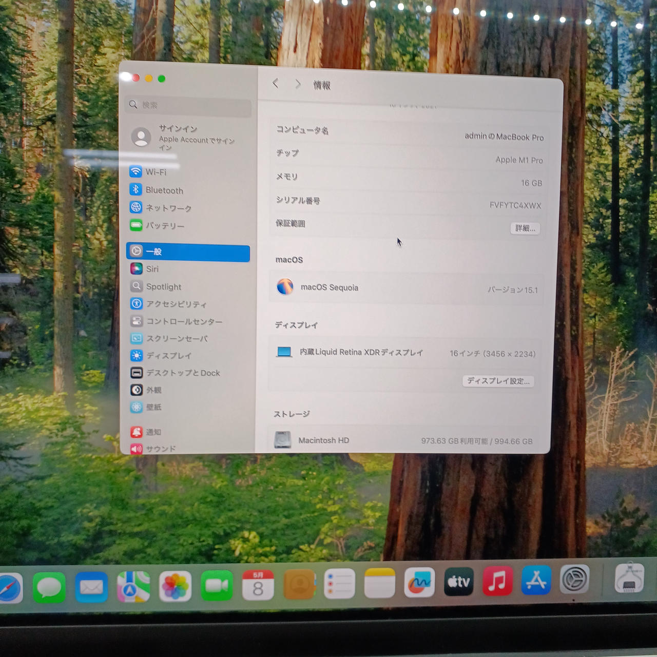Viewport: 657px width, 657px height.
Task: Select スクリーンセーバ in sidebar
Action: point(177,338)
